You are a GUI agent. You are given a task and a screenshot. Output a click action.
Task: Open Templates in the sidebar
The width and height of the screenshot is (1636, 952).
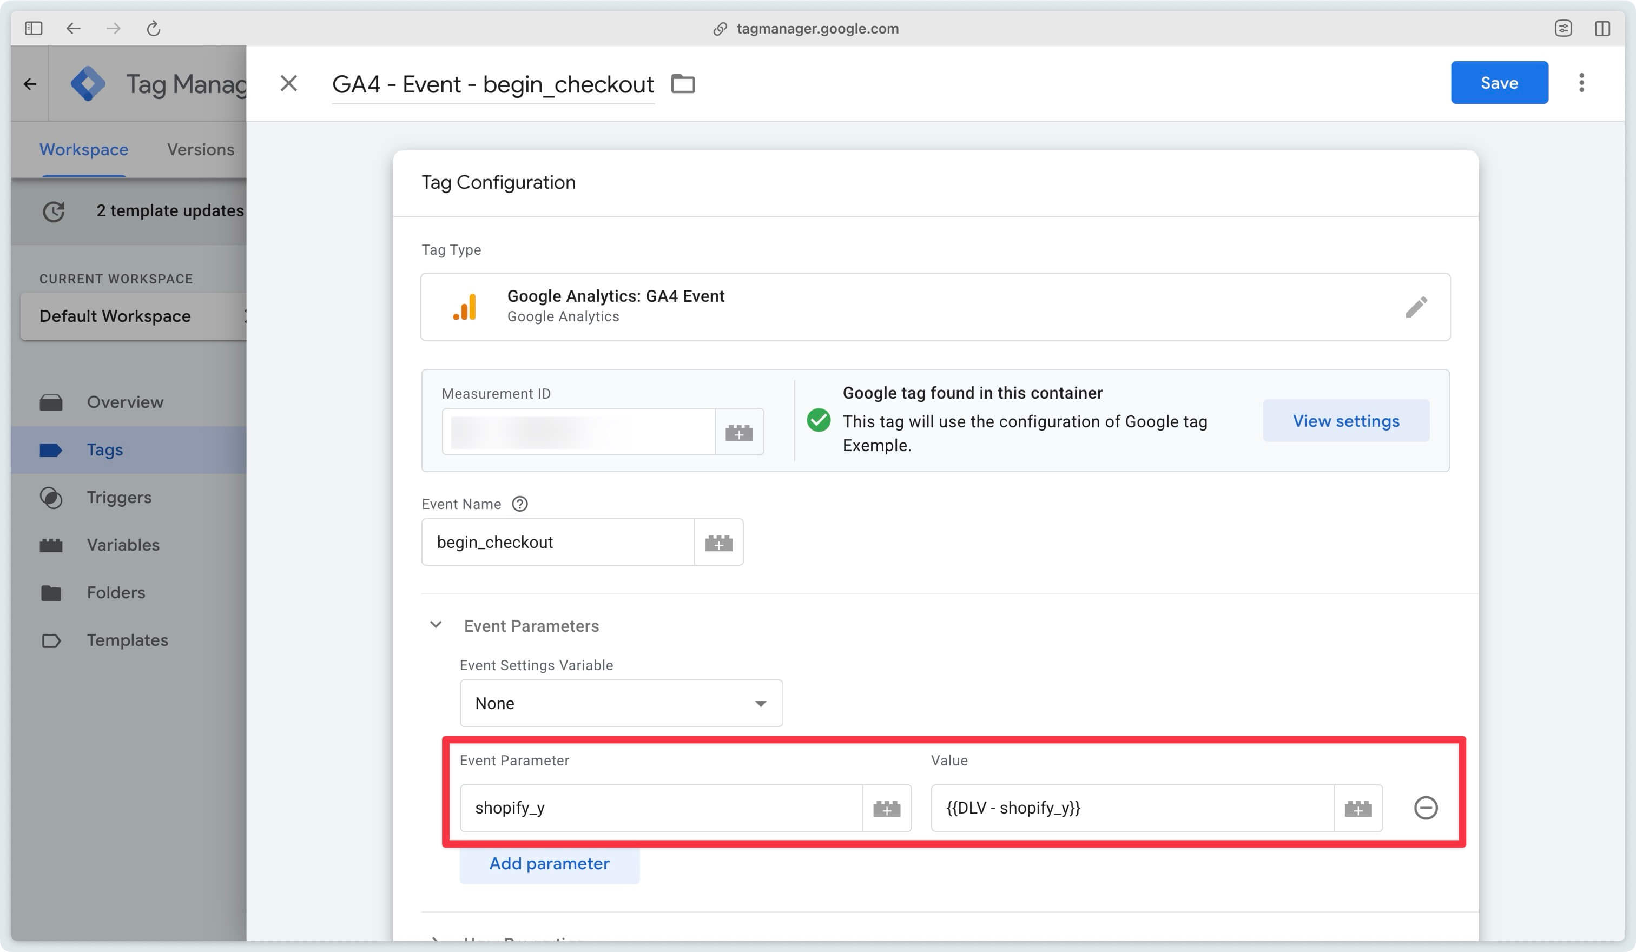[129, 640]
